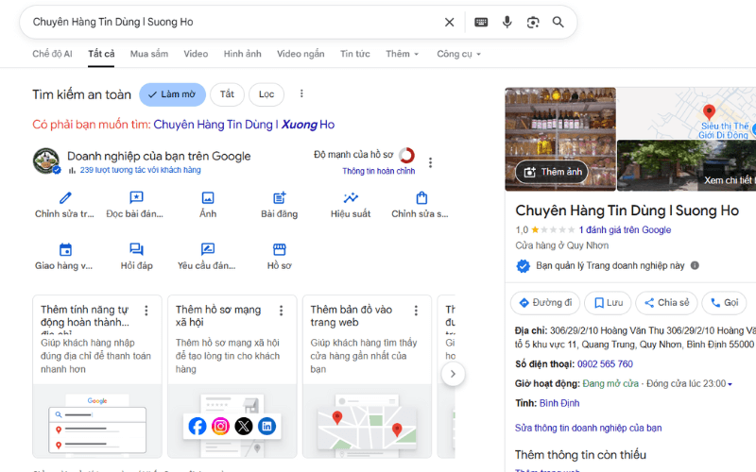Expand the Thêm search categories dropdown
This screenshot has height=472, width=756.
(403, 54)
